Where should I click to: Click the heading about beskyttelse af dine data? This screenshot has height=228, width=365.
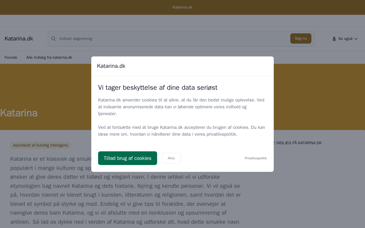pyautogui.click(x=158, y=87)
